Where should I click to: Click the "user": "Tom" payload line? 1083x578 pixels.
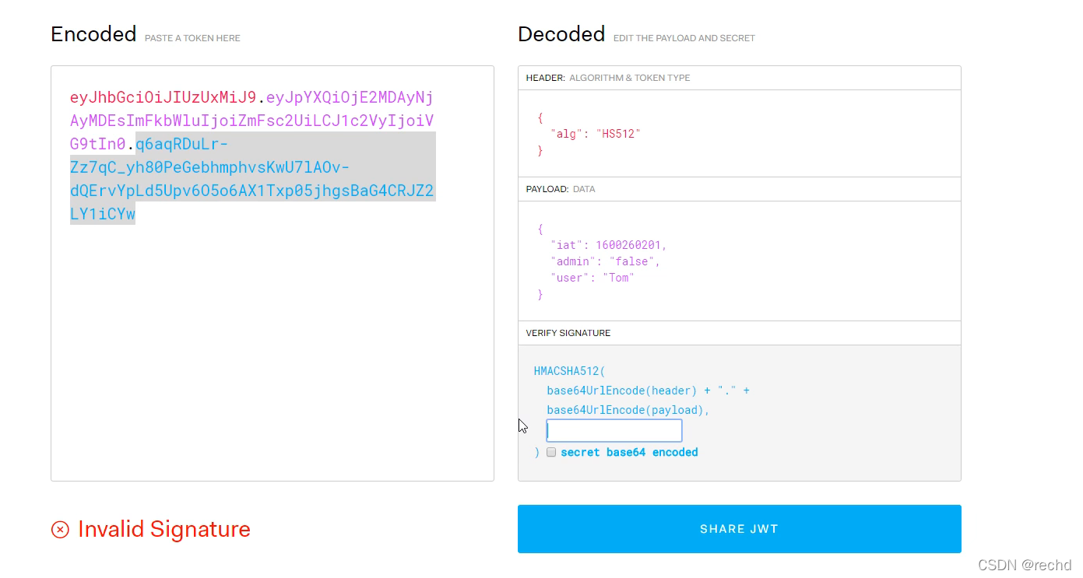tap(592, 278)
